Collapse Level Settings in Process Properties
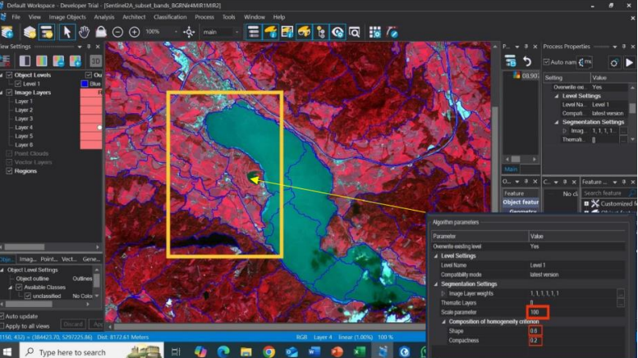The height and width of the screenshot is (358, 638). pos(557,96)
